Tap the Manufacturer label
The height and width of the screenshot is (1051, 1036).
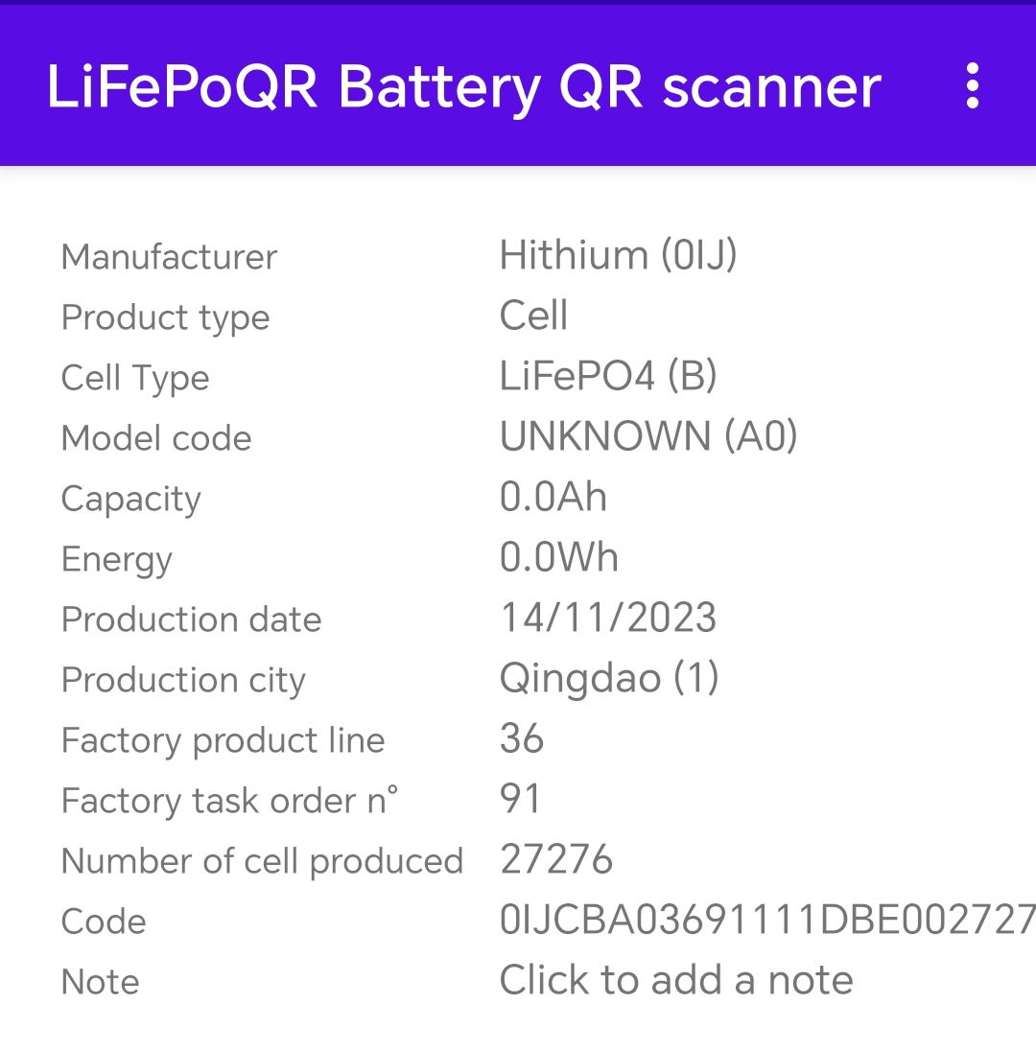(x=169, y=257)
